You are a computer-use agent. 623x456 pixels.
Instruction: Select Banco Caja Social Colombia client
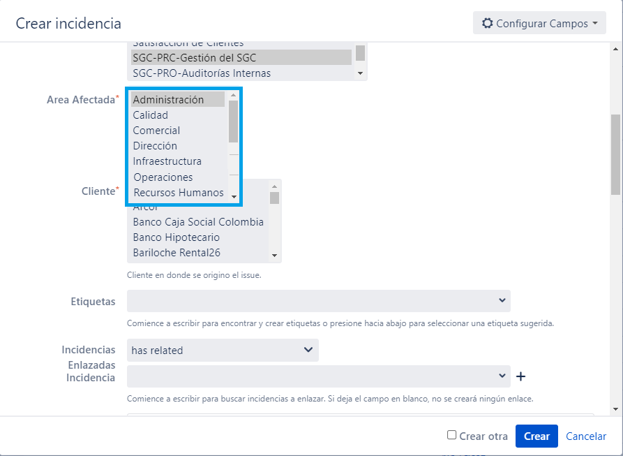[x=198, y=222]
